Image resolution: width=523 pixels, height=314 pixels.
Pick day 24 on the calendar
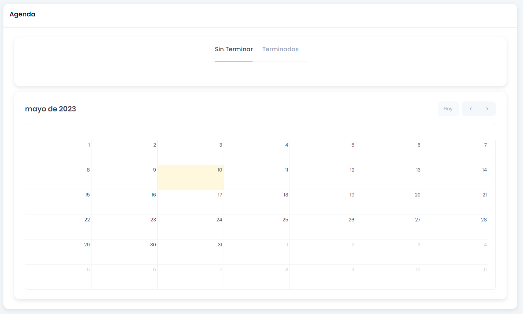tap(190, 227)
